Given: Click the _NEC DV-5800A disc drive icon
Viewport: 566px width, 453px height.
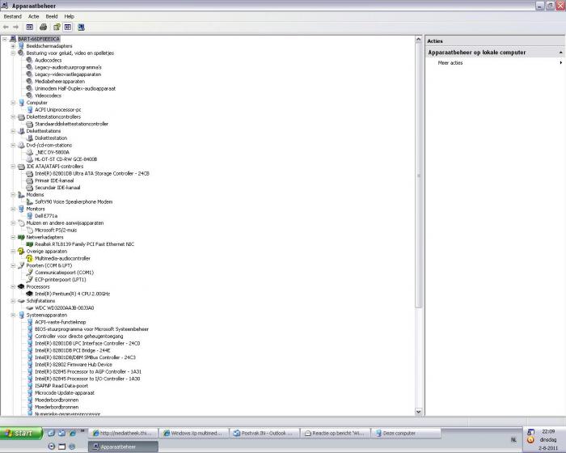Looking at the screenshot, I should click(30, 152).
